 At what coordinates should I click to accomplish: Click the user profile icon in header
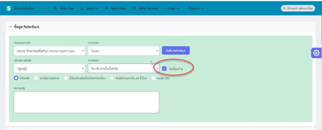[284, 8]
